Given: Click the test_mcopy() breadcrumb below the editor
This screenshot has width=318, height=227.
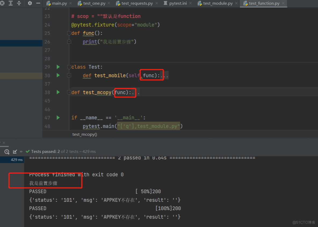Looking at the screenshot, I should click(x=85, y=134).
